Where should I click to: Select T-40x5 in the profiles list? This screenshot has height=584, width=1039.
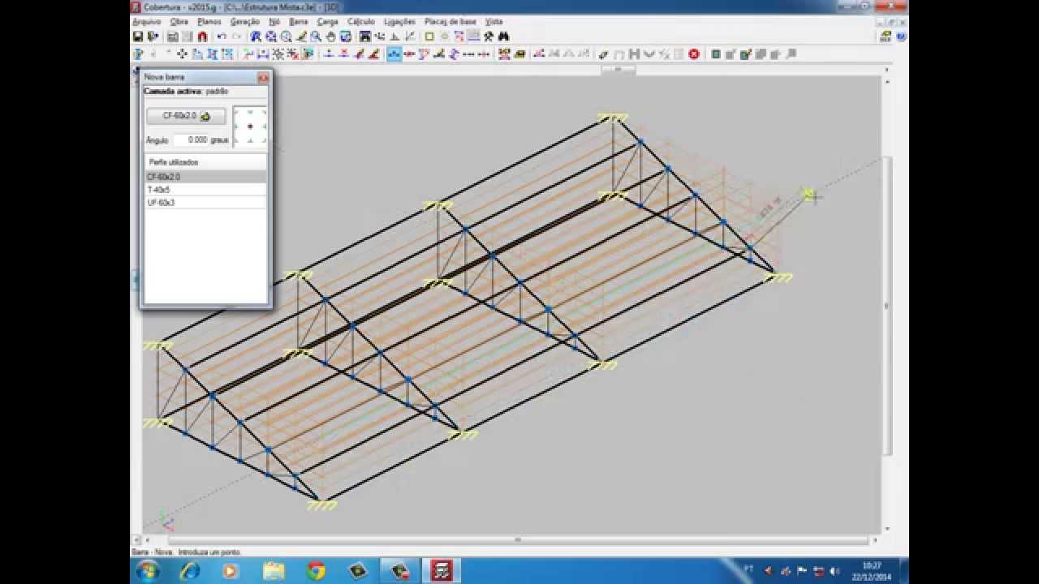(x=205, y=189)
